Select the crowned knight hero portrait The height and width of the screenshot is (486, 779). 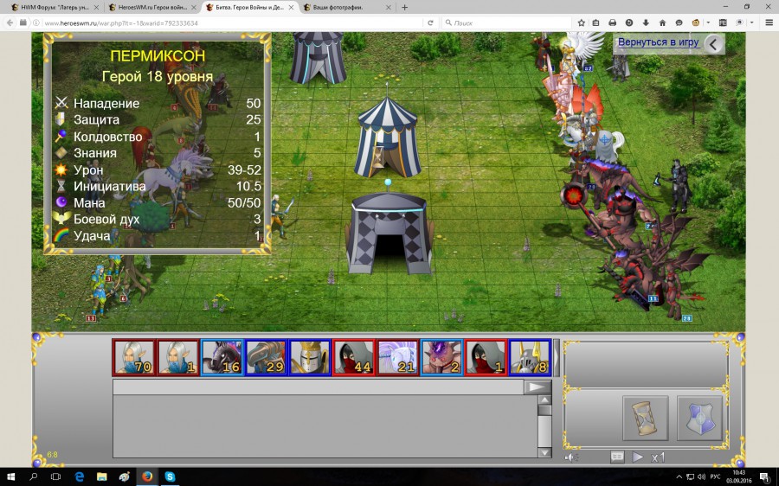click(310, 357)
